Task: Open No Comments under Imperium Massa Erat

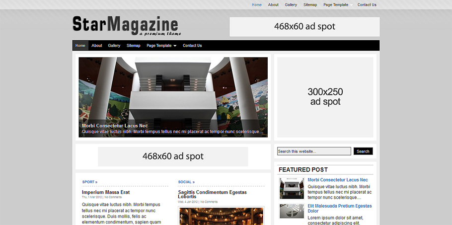Action: coord(113,197)
